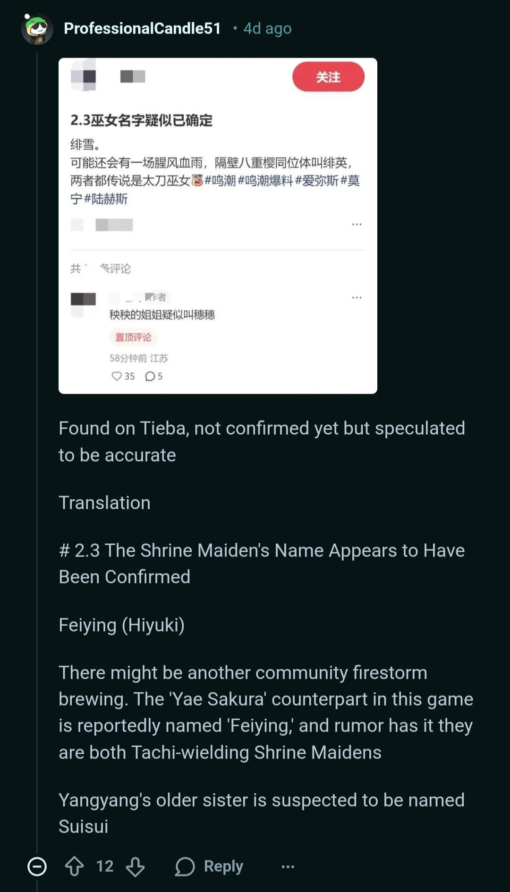510x892 pixels.
Task: Upvote ProfessionalCandle51's comment
Action: pyautogui.click(x=74, y=867)
